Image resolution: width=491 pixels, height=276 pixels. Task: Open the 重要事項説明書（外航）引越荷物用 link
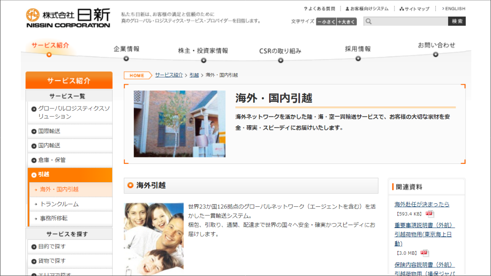(424, 234)
